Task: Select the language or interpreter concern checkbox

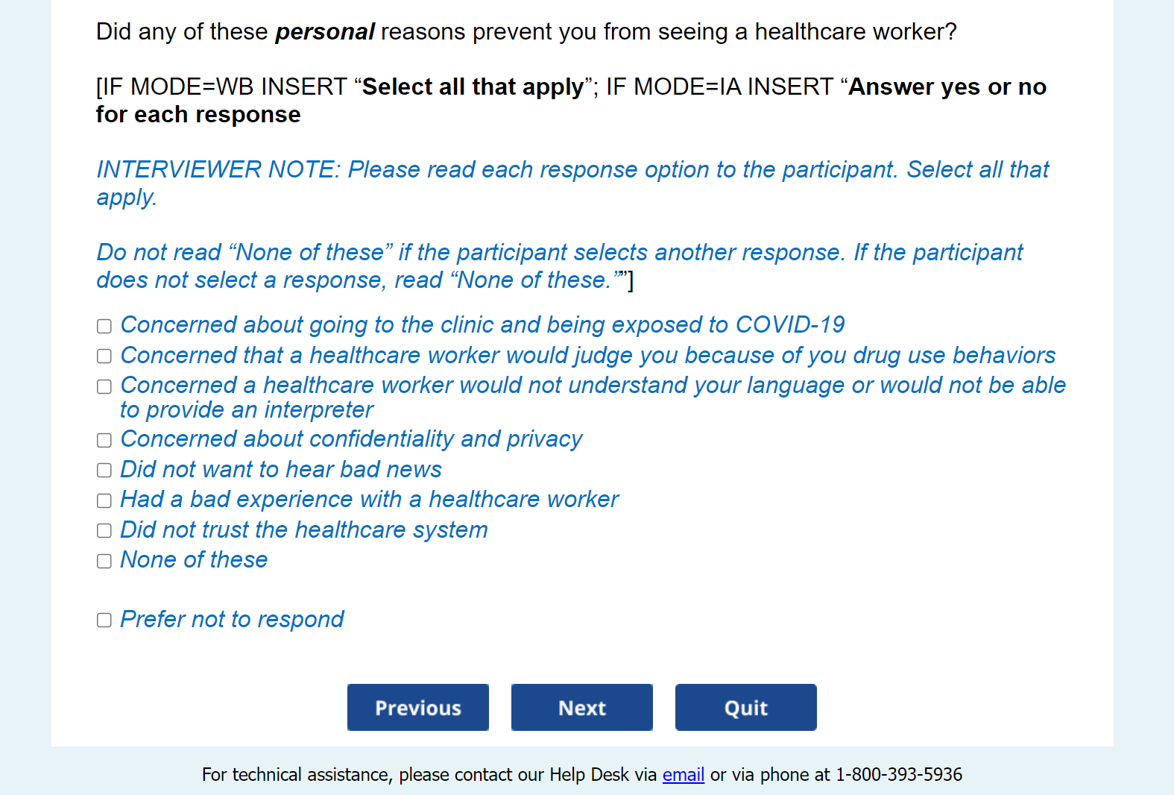Action: (x=104, y=386)
